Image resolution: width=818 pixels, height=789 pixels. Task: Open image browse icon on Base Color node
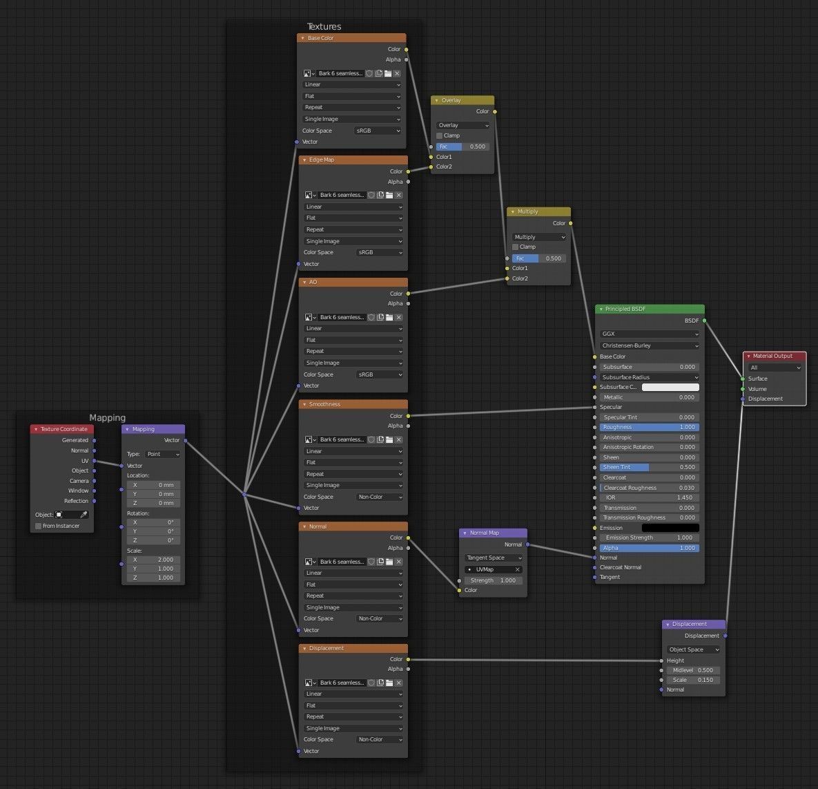click(x=309, y=74)
